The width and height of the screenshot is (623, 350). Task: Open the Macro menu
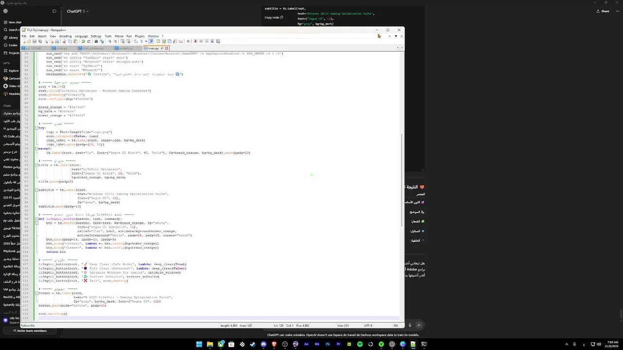coord(119,36)
